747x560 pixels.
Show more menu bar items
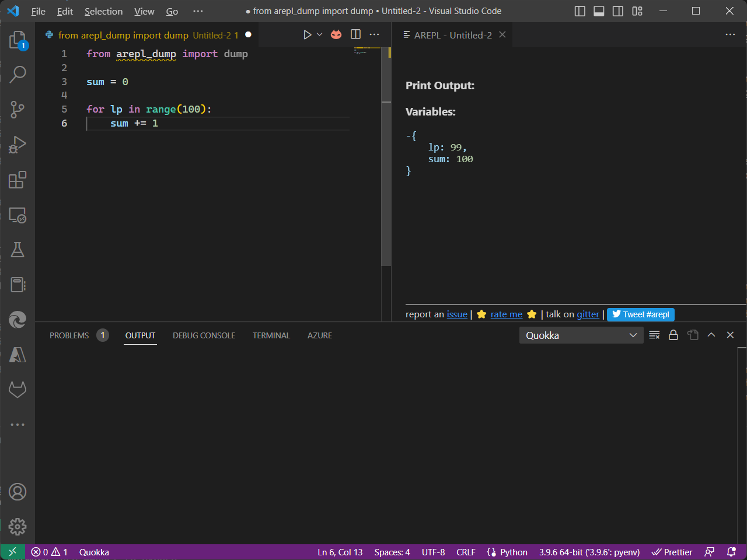198,11
